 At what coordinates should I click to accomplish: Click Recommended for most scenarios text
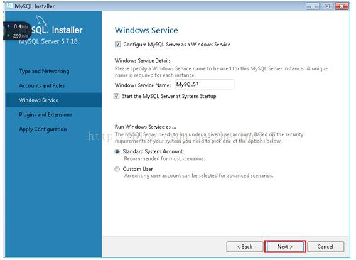point(165,158)
